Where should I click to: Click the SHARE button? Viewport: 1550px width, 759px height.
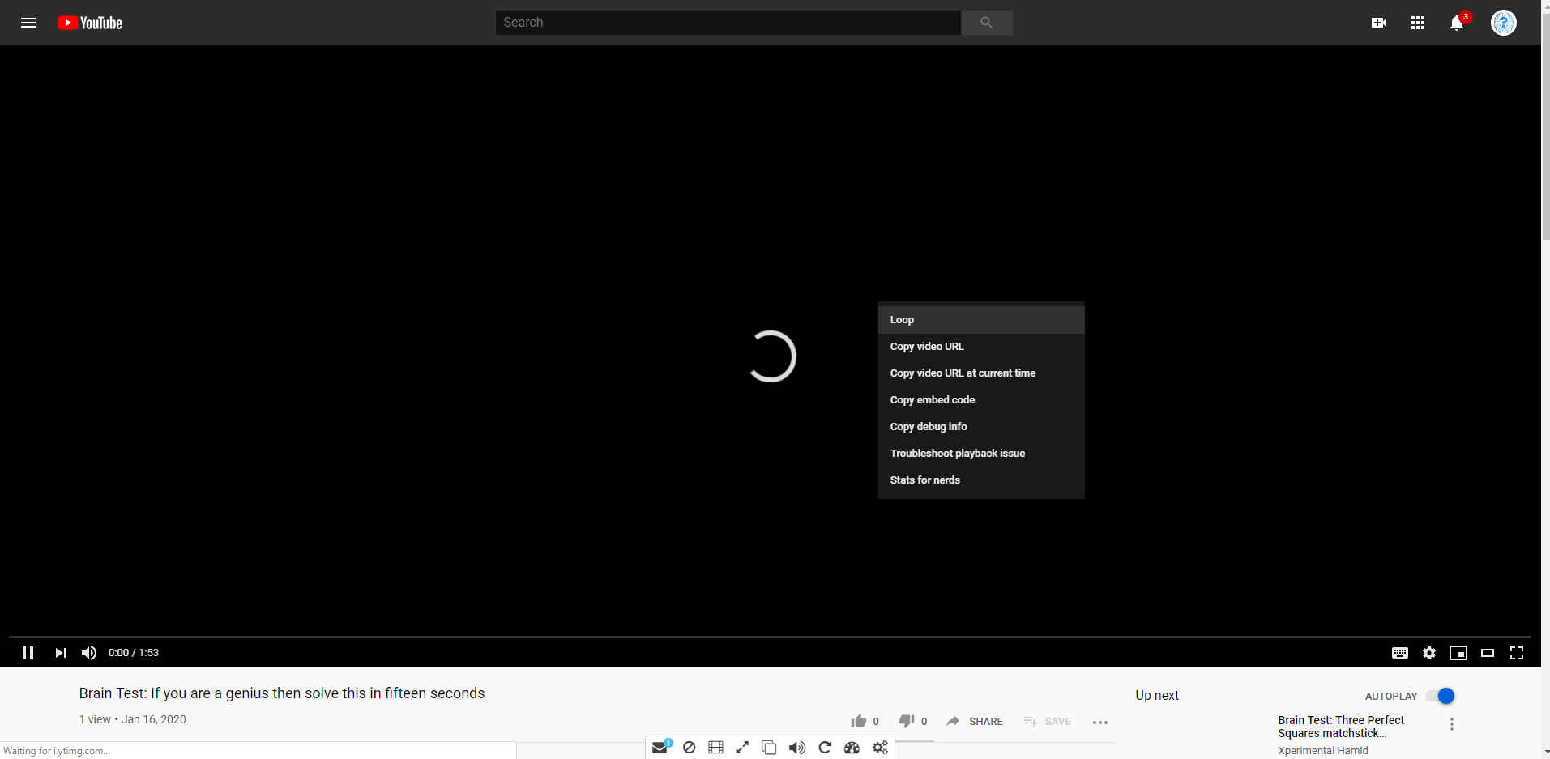(975, 721)
